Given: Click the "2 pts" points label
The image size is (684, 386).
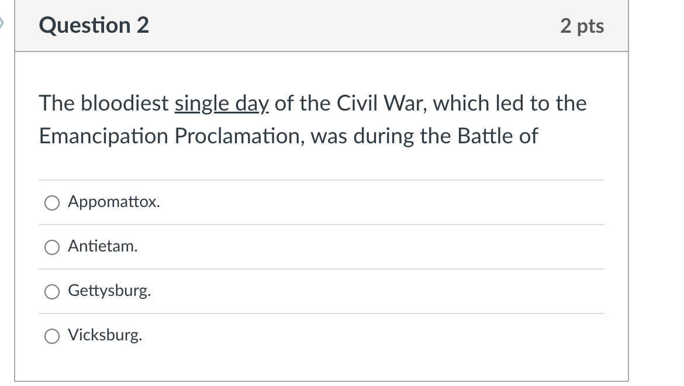Looking at the screenshot, I should [582, 26].
